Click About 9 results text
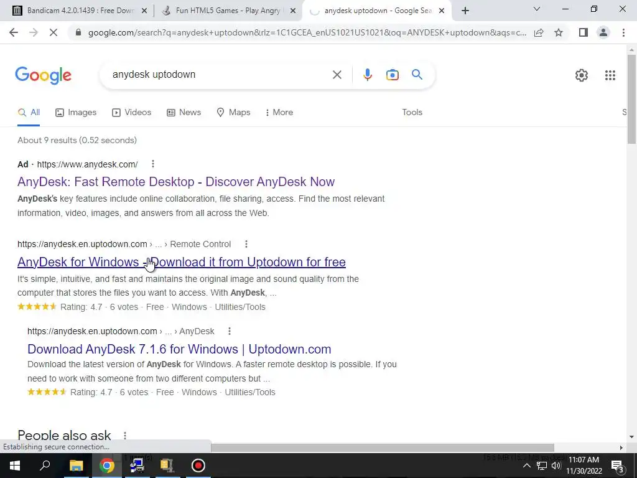This screenshot has height=478, width=637. 77,140
